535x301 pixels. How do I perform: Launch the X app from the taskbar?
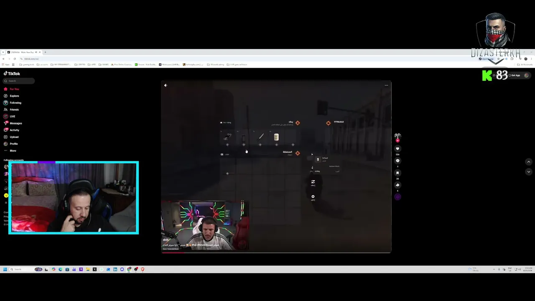pyautogui.click(x=94, y=269)
